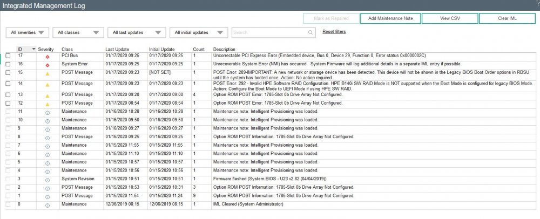
Task: Select the checkbox for entry 13
Action: click(8, 94)
